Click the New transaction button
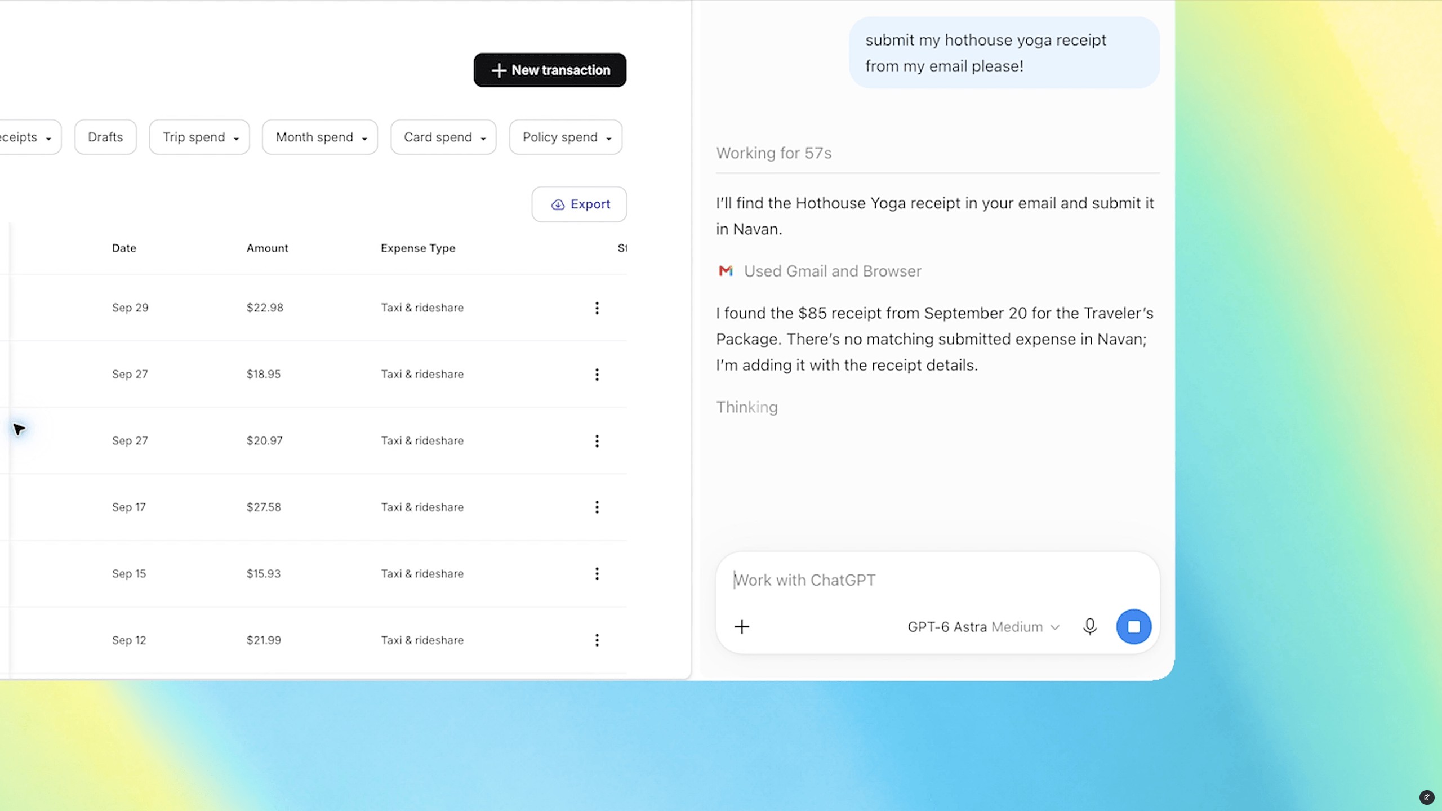1442x811 pixels. pyautogui.click(x=550, y=70)
